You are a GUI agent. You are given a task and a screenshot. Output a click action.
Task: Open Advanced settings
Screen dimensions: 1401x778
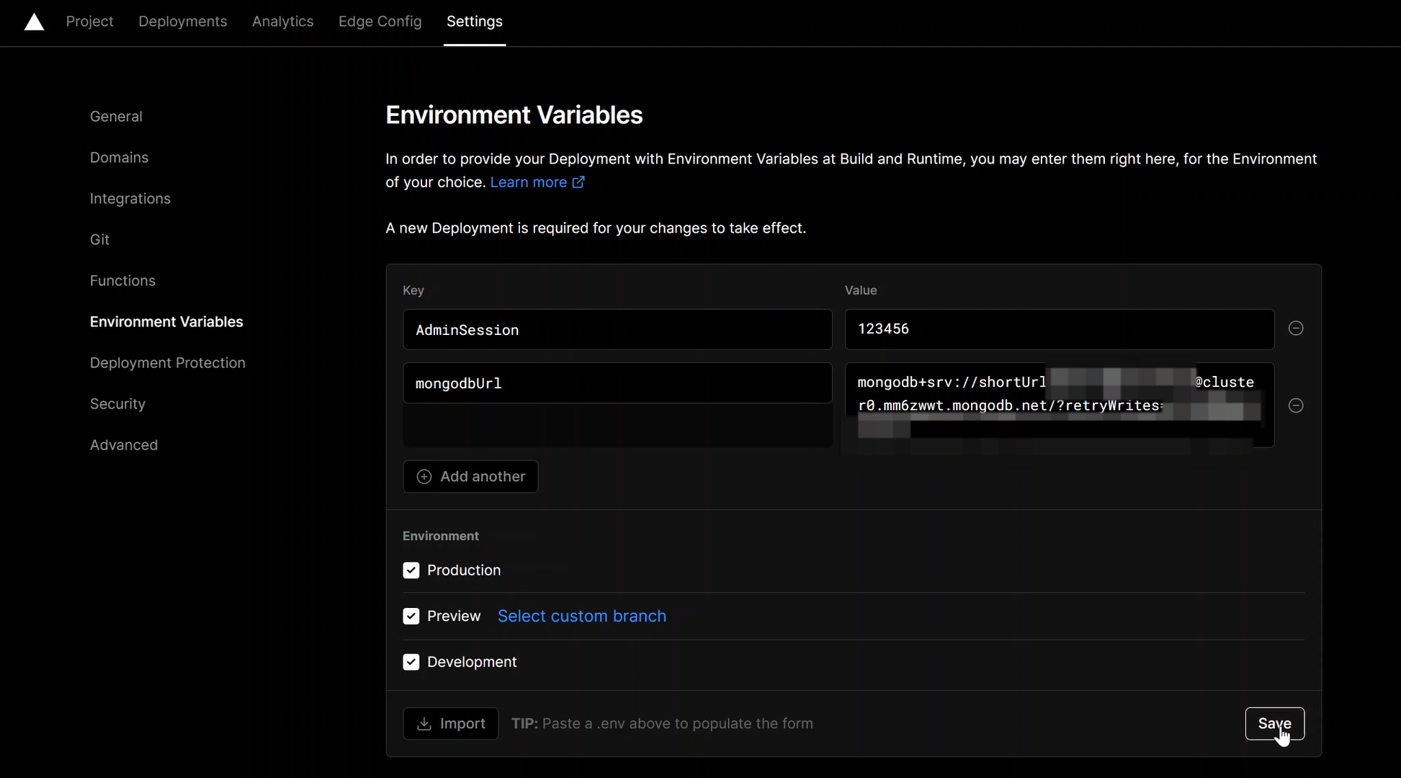click(x=124, y=445)
